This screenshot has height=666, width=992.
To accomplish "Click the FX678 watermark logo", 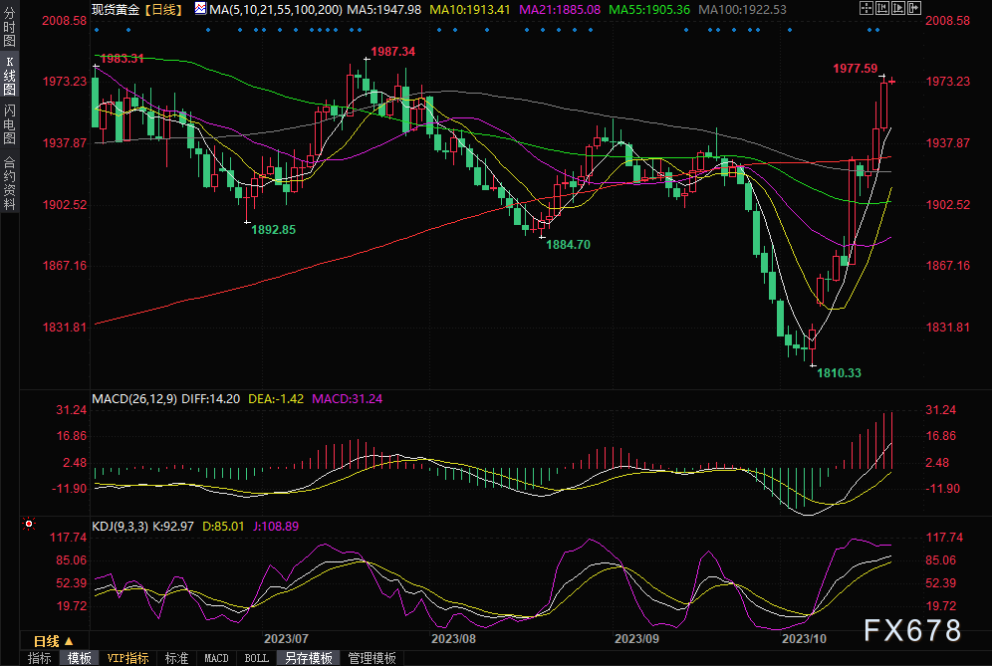I will [x=912, y=630].
